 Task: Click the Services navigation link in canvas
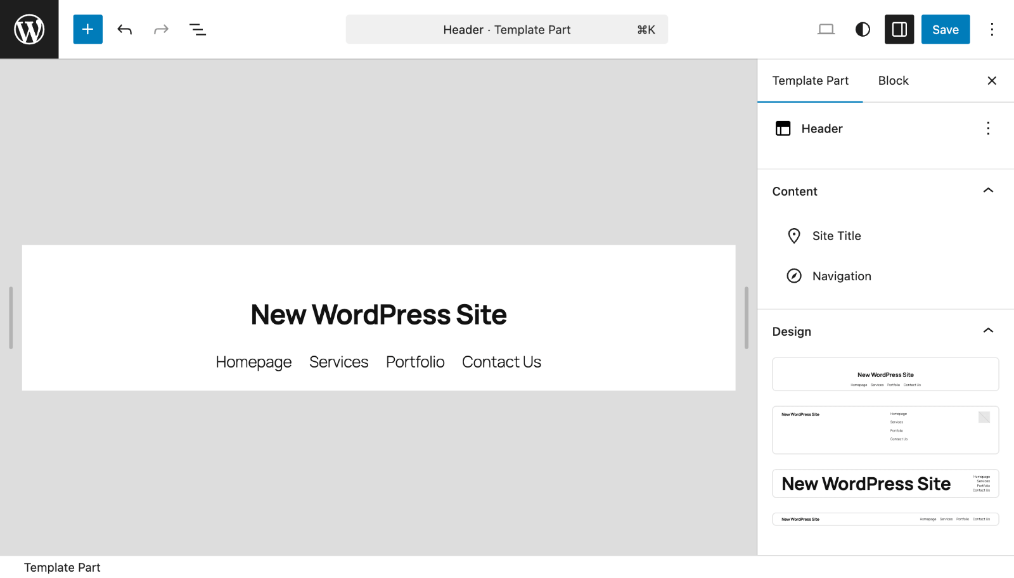338,362
